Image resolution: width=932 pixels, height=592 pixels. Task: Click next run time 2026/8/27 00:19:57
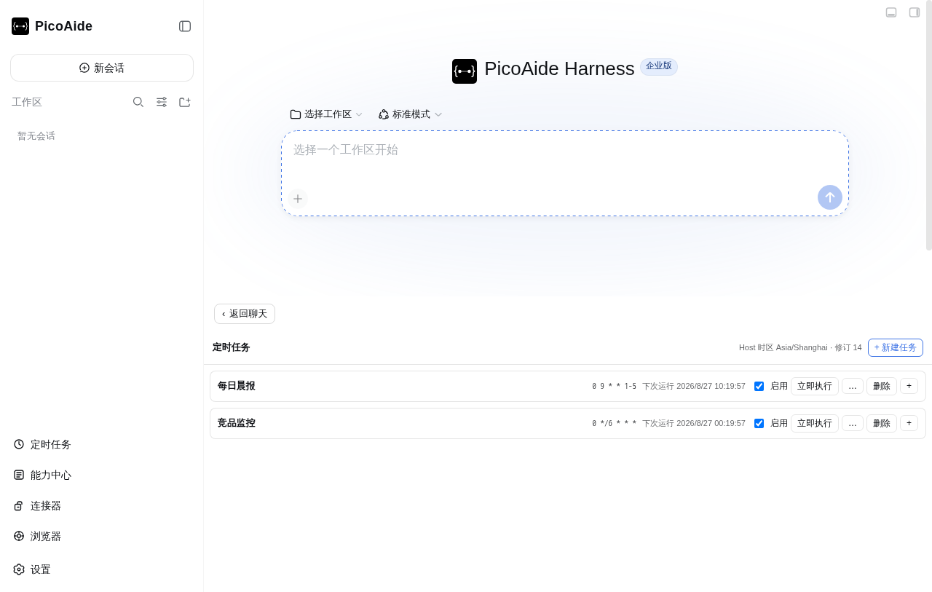point(694,424)
